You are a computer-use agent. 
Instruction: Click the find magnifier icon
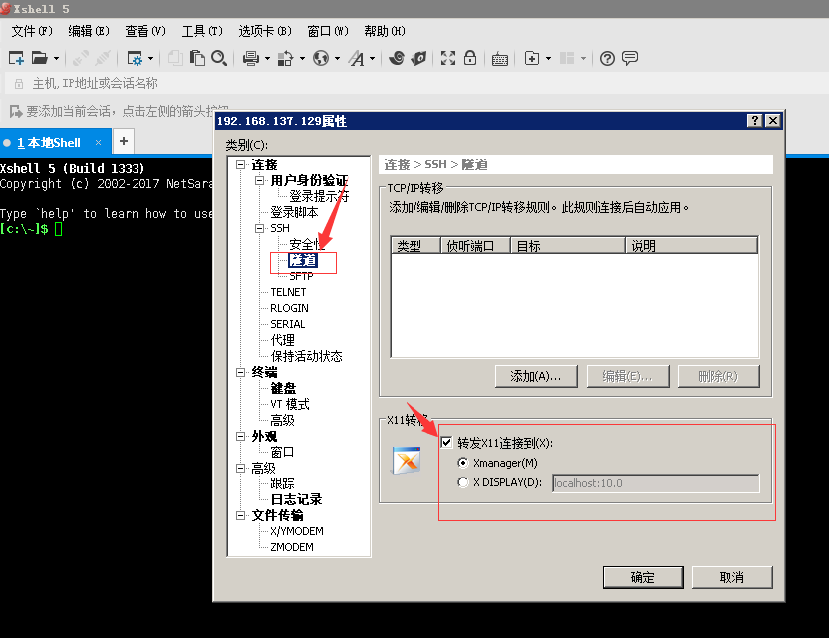(219, 58)
